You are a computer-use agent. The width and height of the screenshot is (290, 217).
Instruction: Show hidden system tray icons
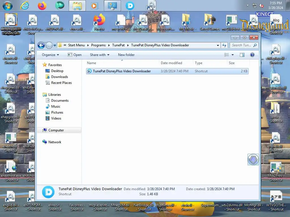(x=248, y=5)
